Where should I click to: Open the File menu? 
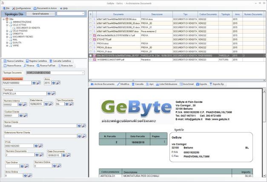[6, 8]
